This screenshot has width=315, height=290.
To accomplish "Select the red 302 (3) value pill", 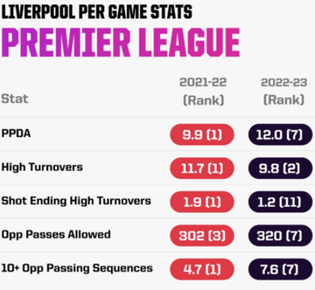I will [x=202, y=235].
